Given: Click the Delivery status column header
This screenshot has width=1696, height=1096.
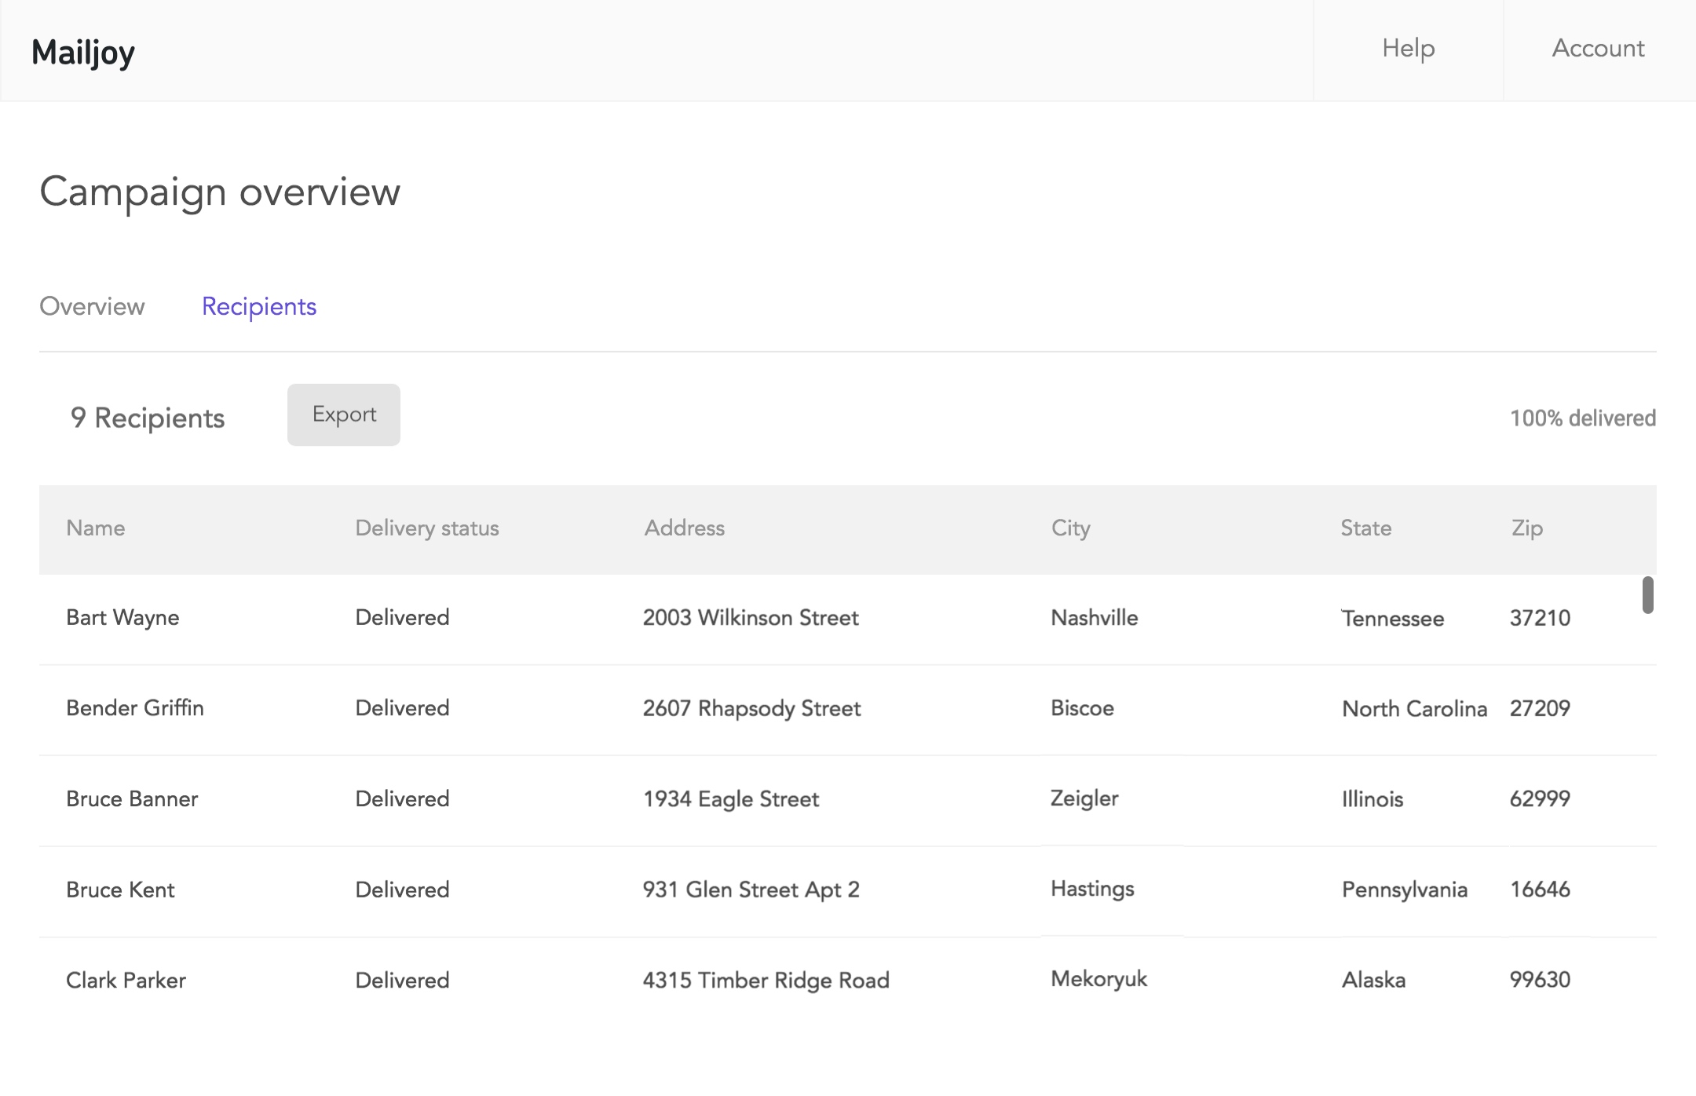Looking at the screenshot, I should point(427,528).
